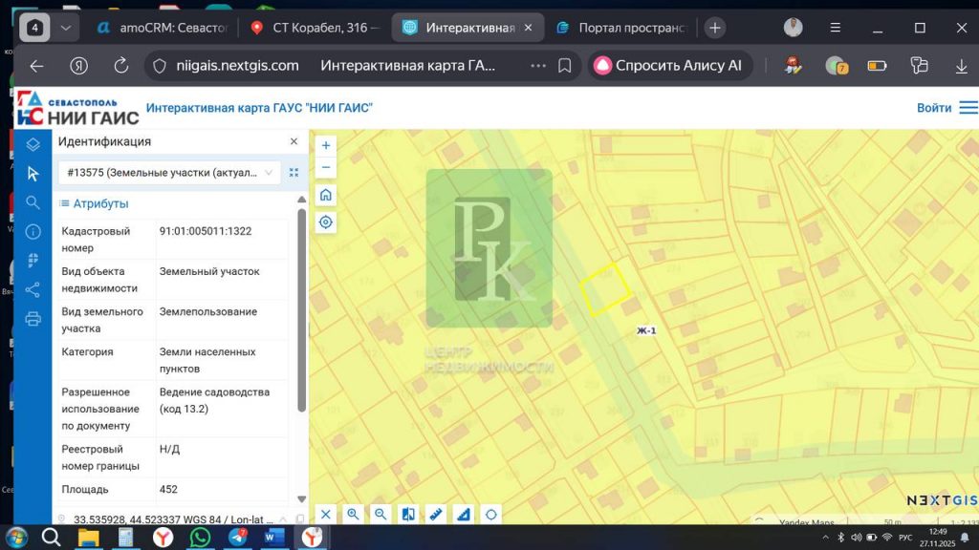Switch to the amoCRM browser tab

(x=162, y=28)
